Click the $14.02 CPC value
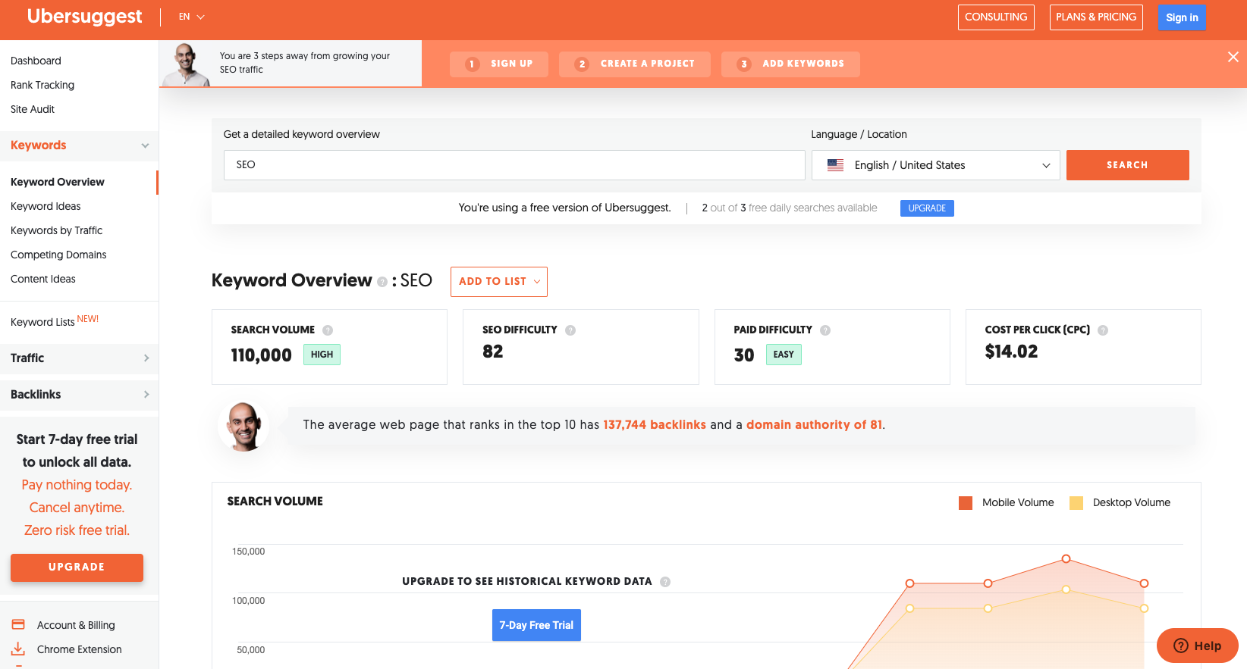This screenshot has height=669, width=1247. (1011, 352)
